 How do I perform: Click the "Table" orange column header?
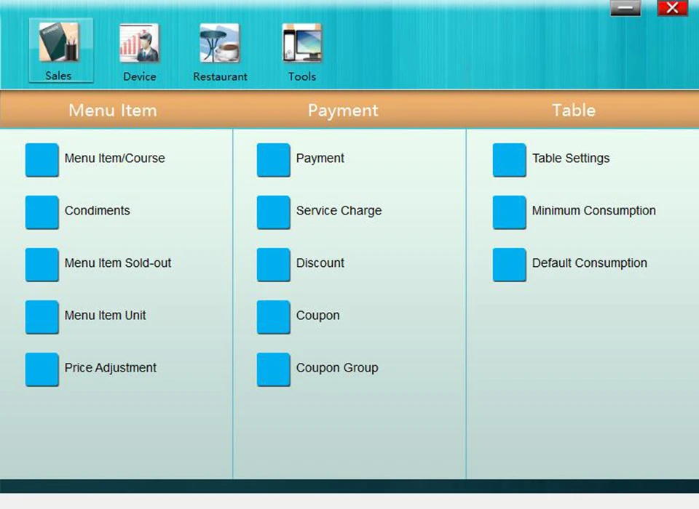(574, 110)
